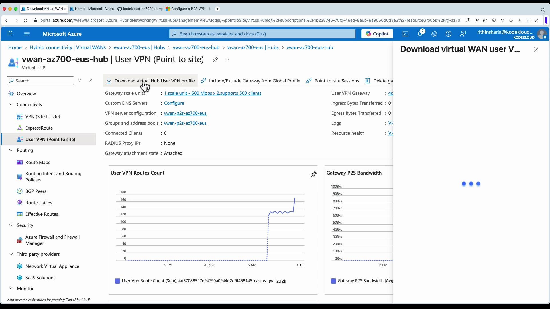Collapse the Connectivity section
The width and height of the screenshot is (550, 309).
[11, 104]
